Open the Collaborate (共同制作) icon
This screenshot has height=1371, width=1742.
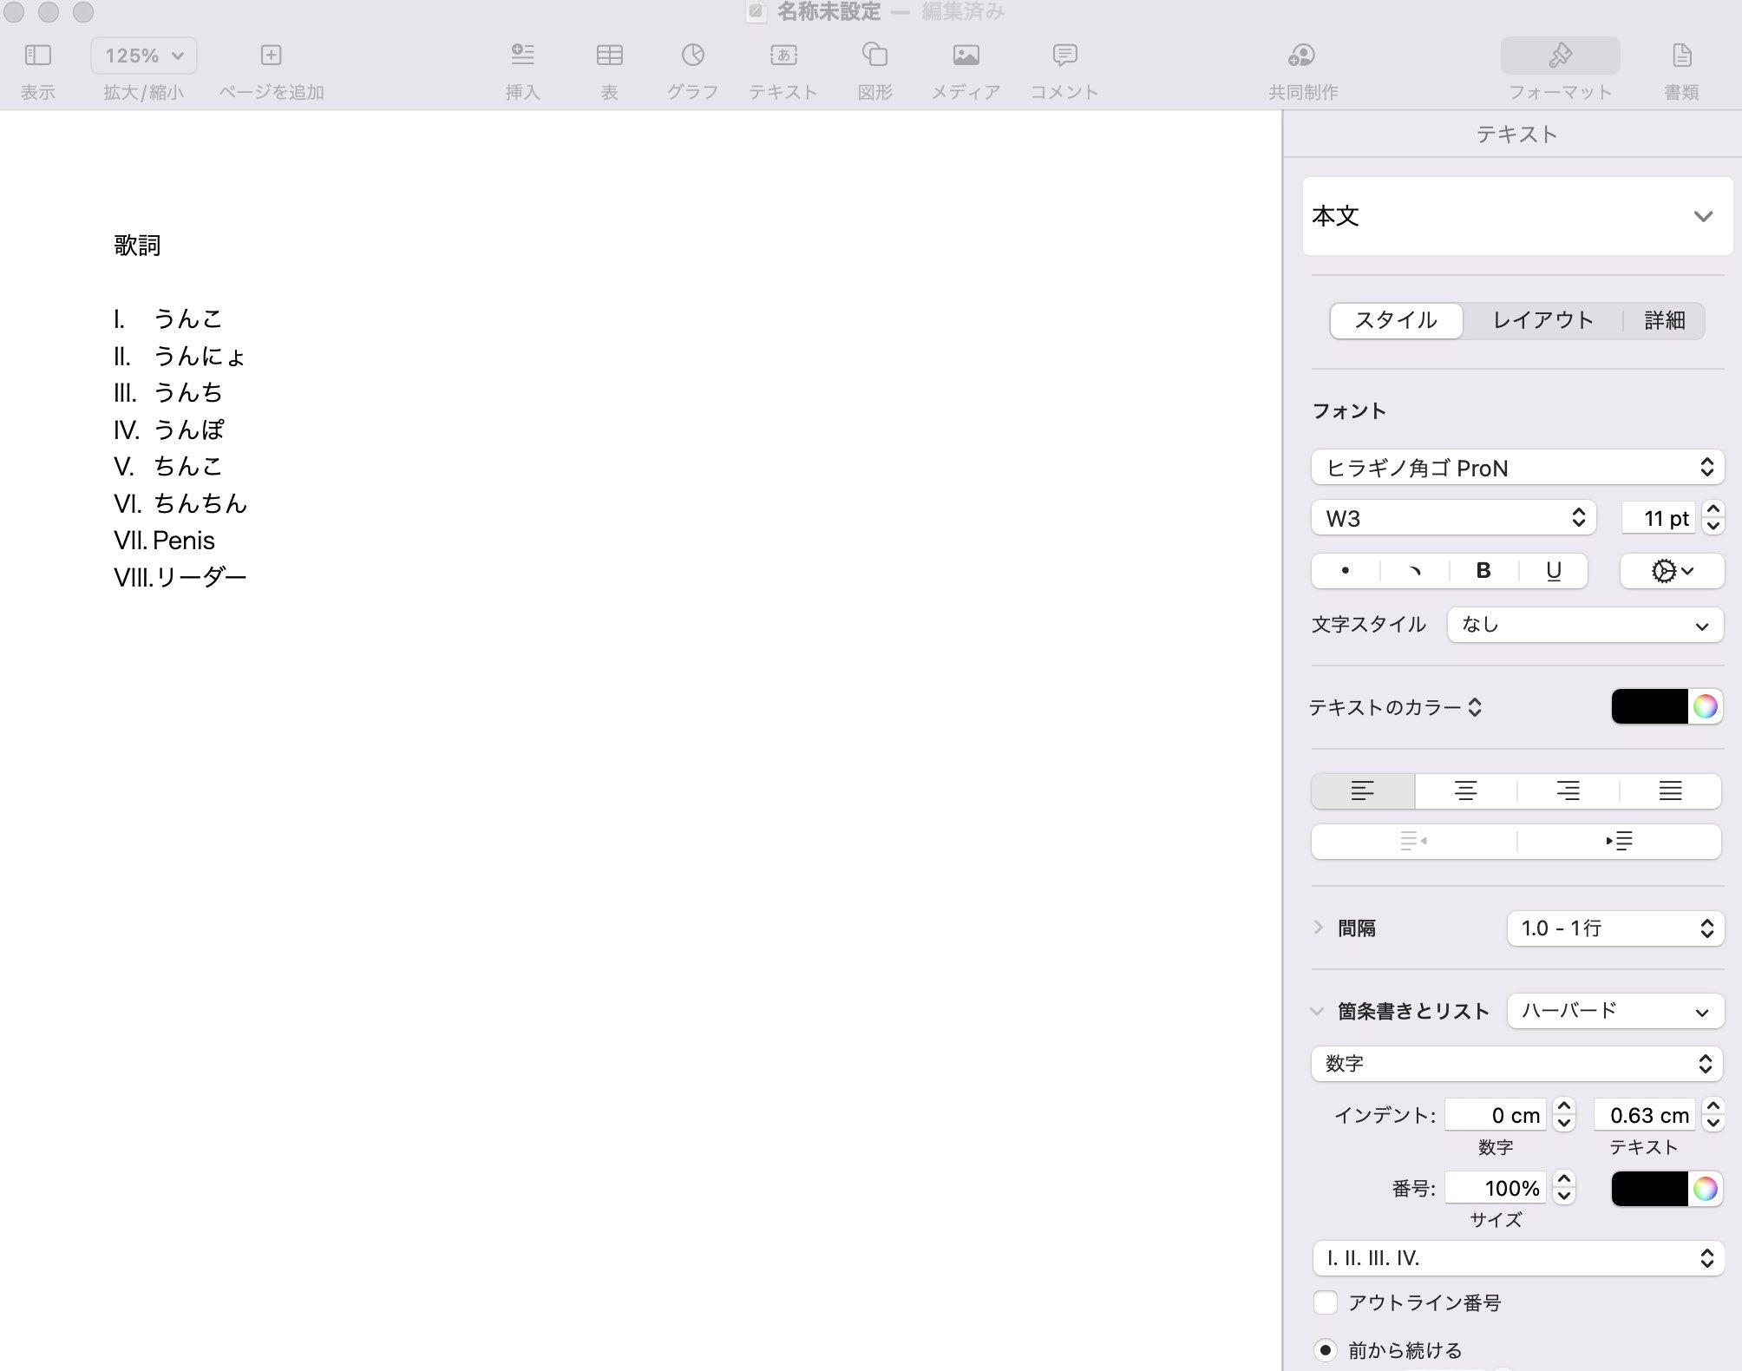[x=1302, y=56]
